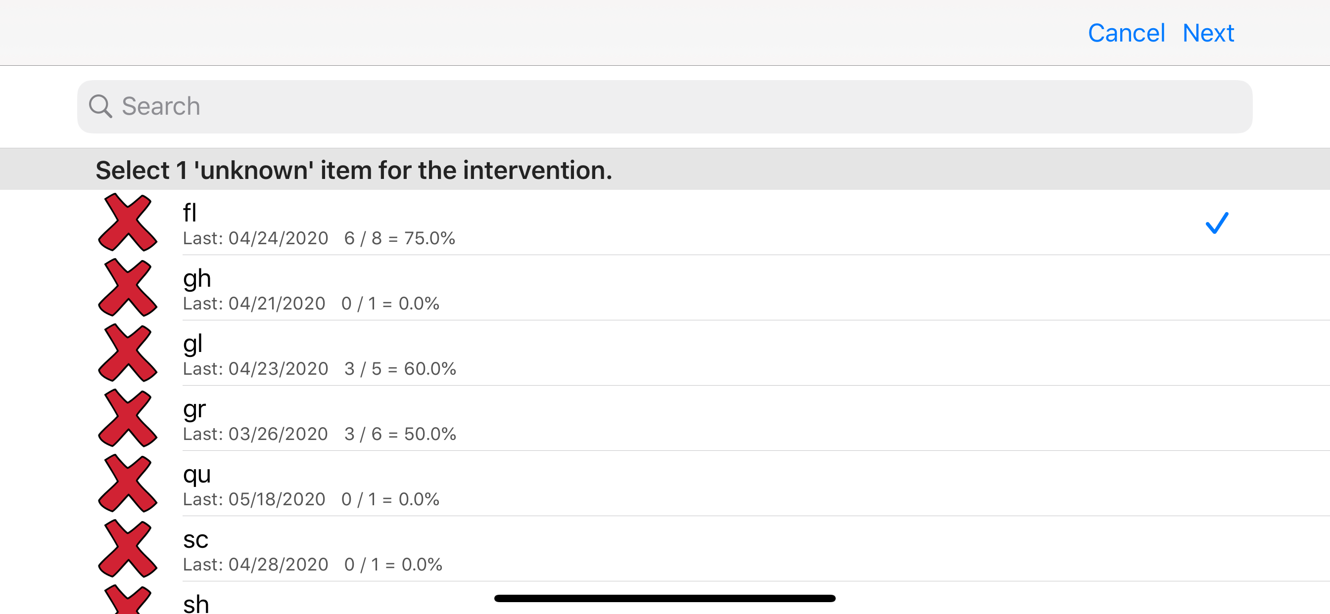Tap the Search input field
Screen dimensions: 1330x614
click(665, 106)
